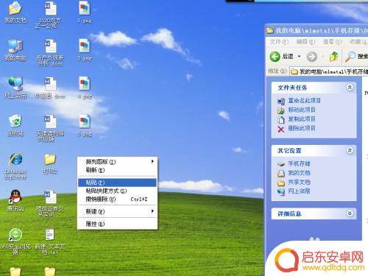Screen dimensions: 368x276
Task: Click the Explorer window title bar
Action: 317,30
